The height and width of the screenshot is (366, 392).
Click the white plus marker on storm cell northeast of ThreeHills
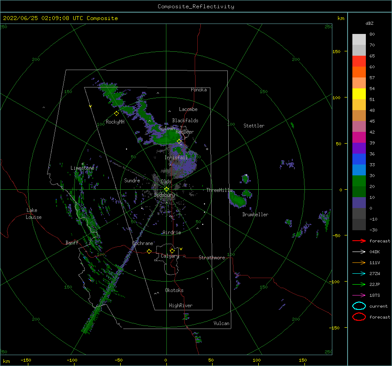246,175
